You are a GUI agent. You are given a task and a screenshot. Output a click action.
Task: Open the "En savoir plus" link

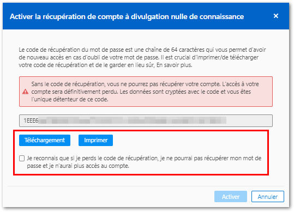pyautogui.click(x=174, y=65)
